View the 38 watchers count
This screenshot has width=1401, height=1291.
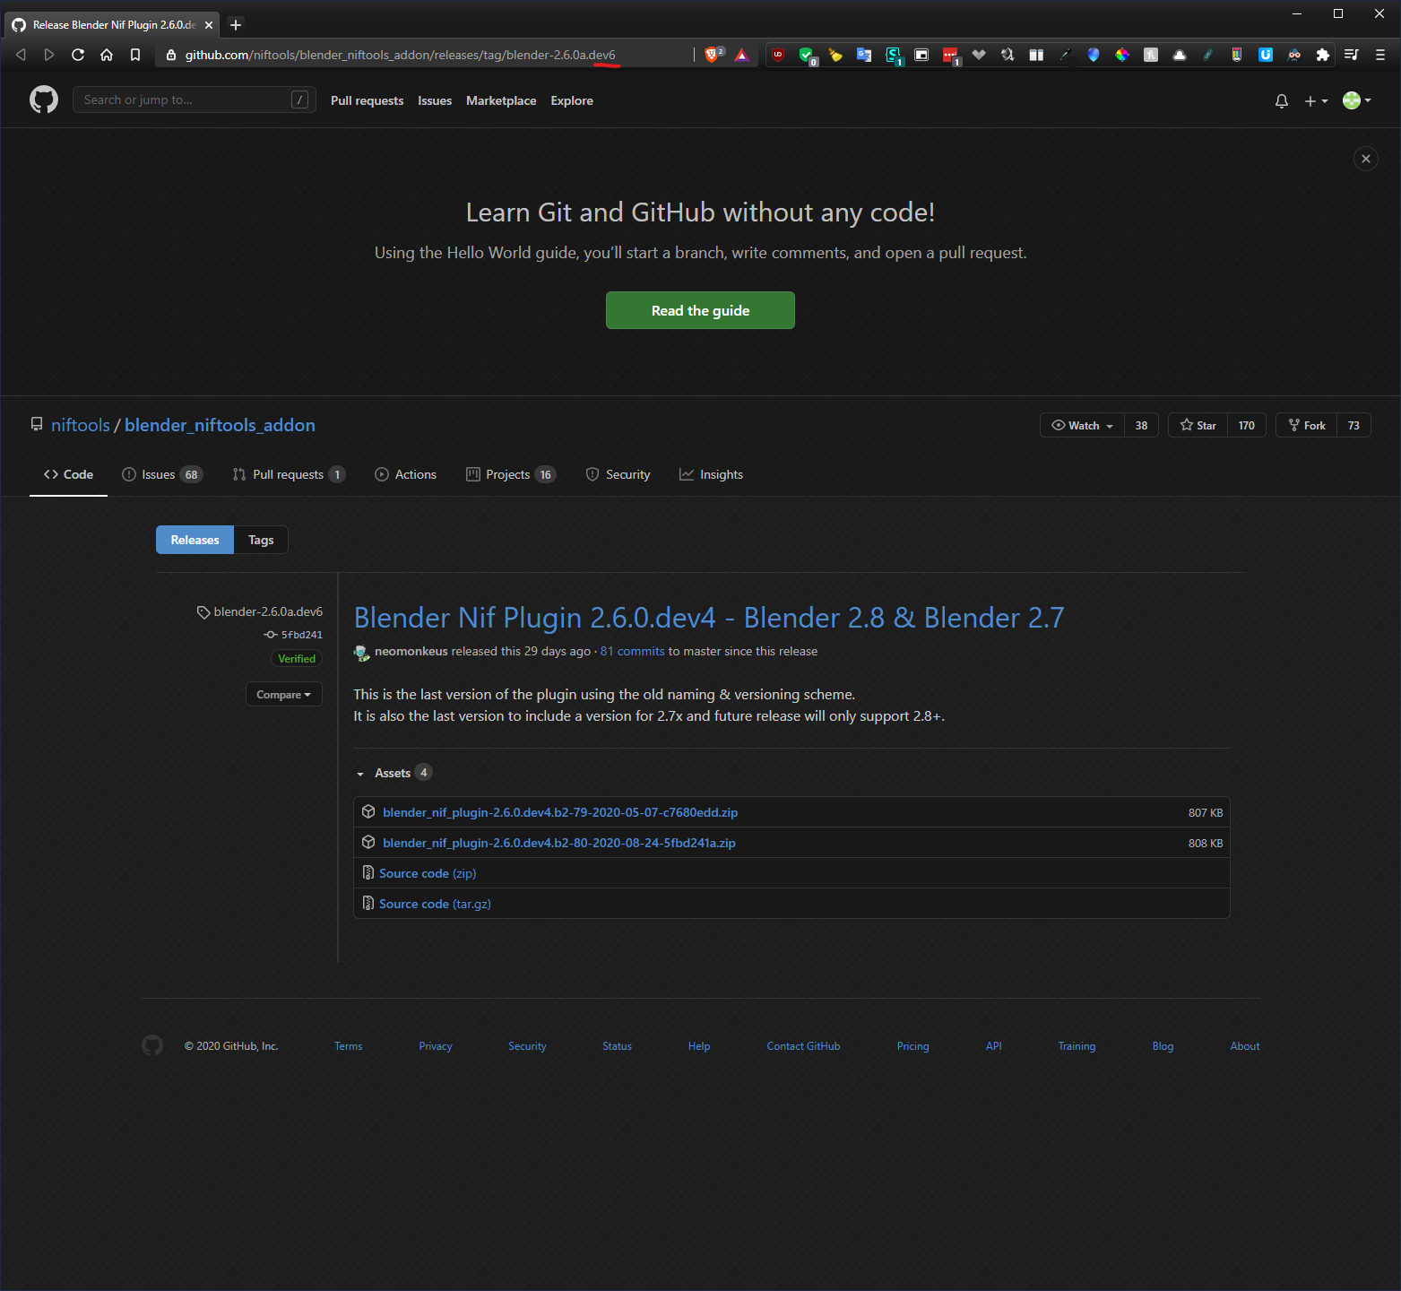click(1141, 425)
